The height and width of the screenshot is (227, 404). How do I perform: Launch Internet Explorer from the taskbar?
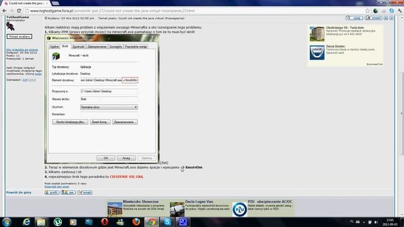[26, 222]
